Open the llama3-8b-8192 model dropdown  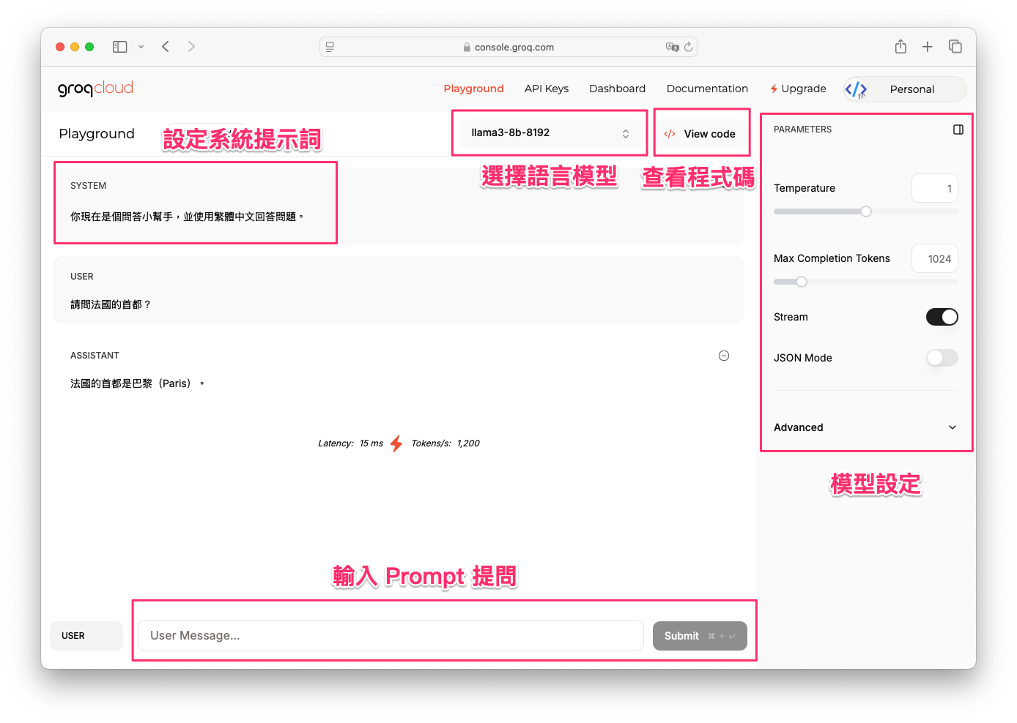pyautogui.click(x=550, y=133)
